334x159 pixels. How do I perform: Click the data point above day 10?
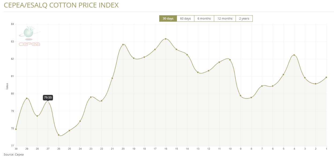coord(230,60)
